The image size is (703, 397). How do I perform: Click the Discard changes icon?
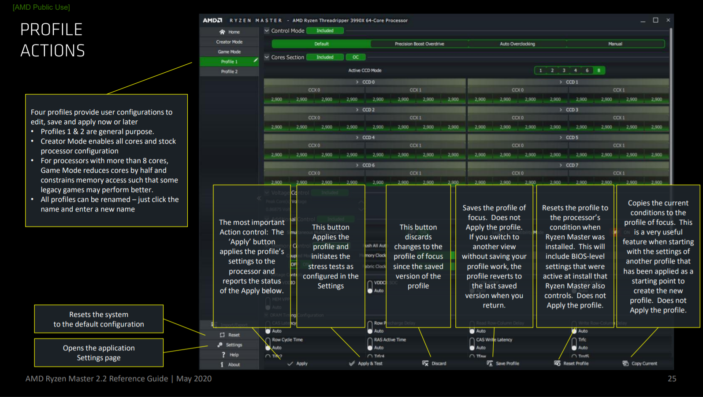425,364
